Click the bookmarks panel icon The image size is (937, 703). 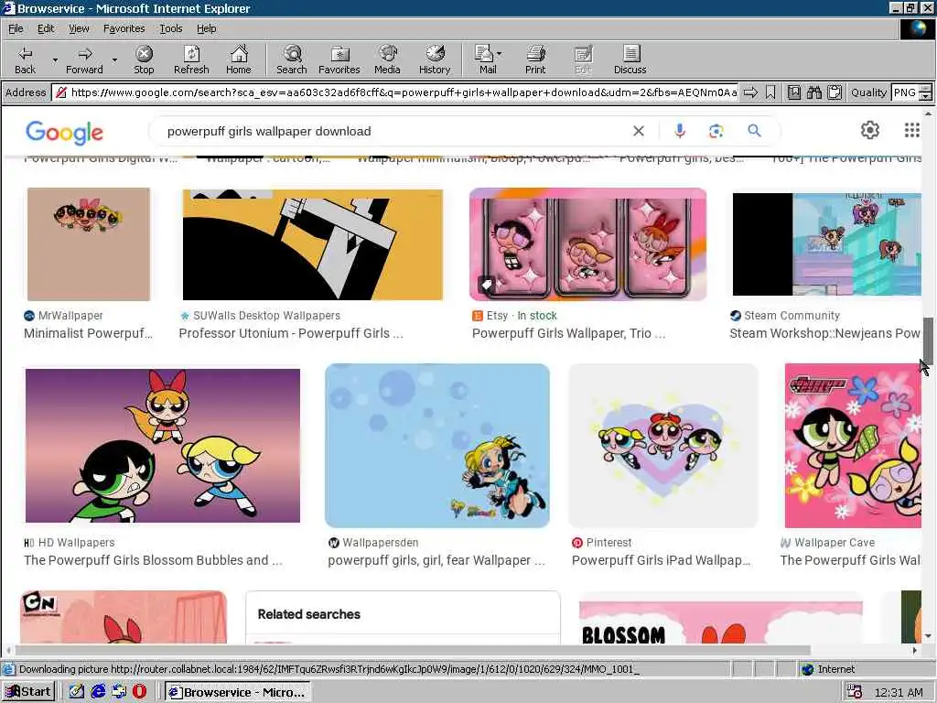[793, 92]
